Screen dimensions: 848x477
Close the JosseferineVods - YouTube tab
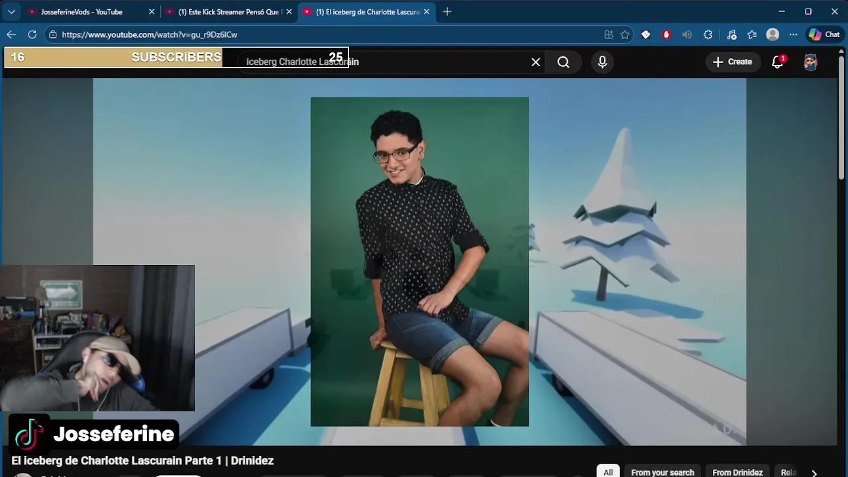(151, 12)
